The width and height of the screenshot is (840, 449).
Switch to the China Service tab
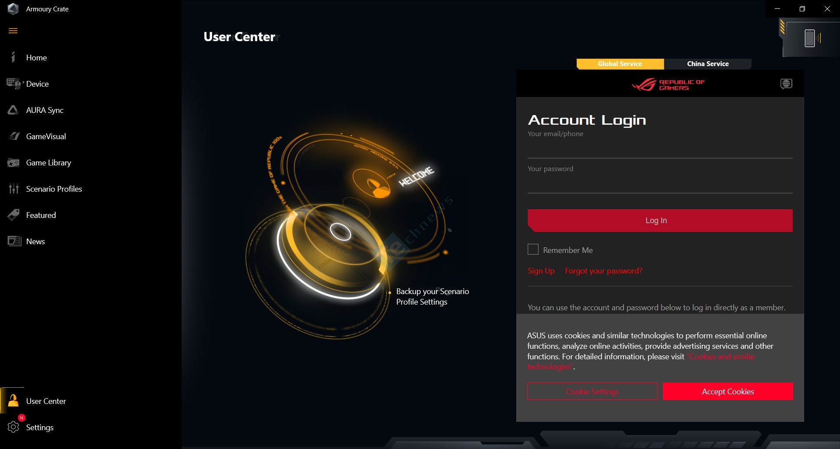[708, 64]
